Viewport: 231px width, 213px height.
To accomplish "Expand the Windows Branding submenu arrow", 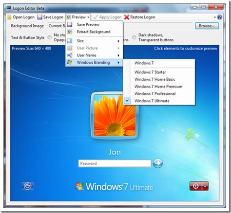I will click(118, 63).
